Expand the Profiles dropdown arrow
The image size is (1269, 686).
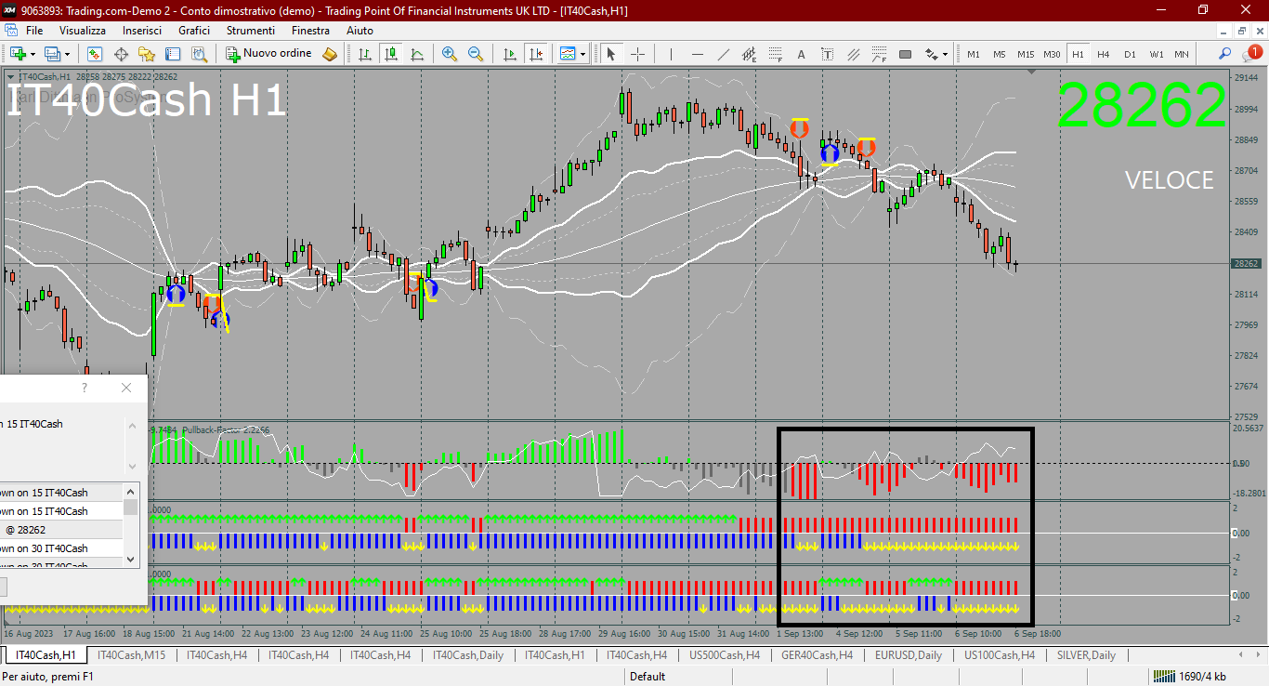67,54
